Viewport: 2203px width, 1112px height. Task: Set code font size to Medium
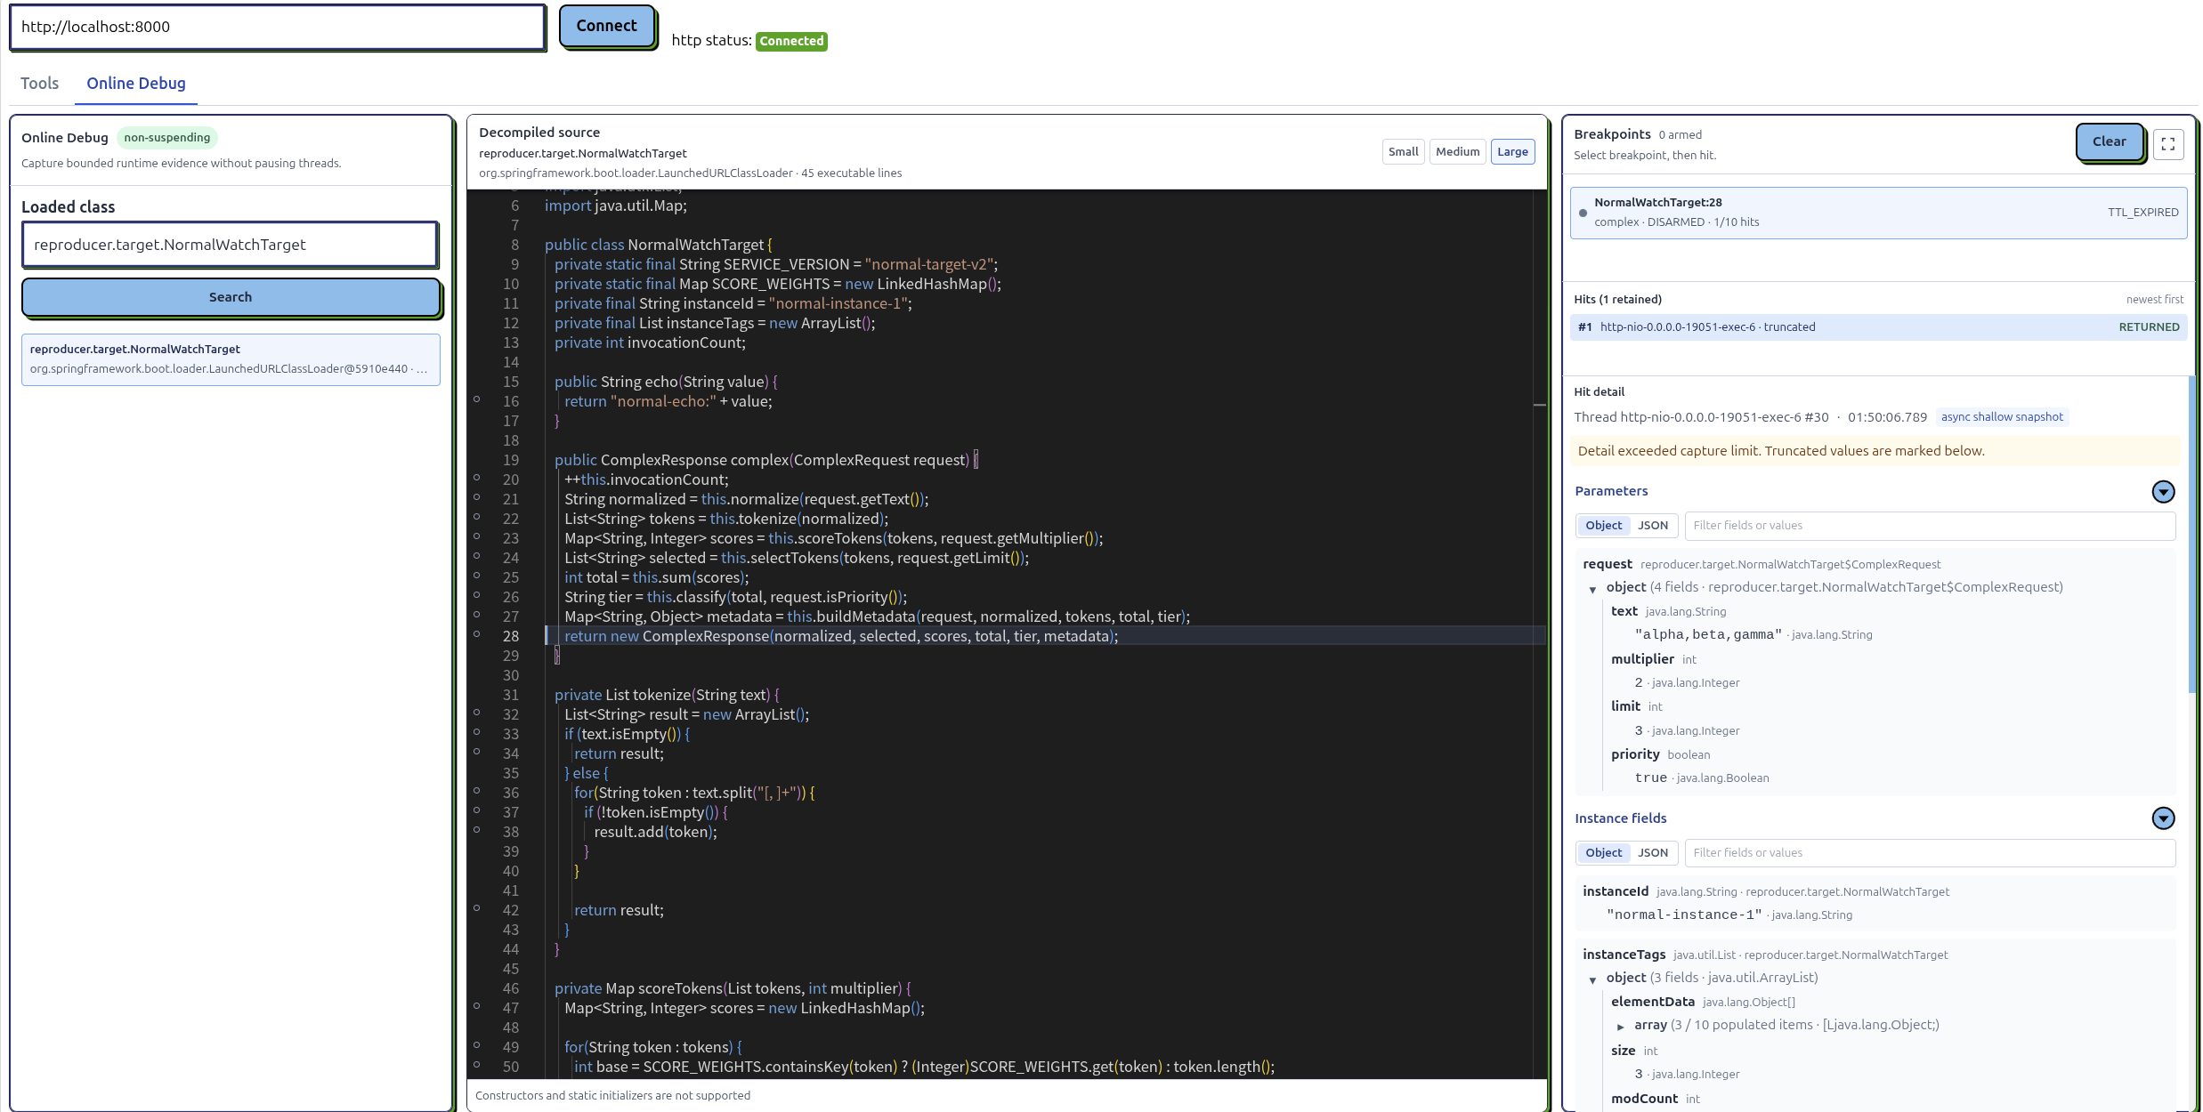click(1457, 152)
